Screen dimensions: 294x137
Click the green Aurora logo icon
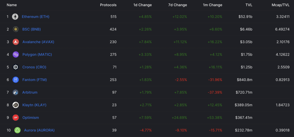point(17,130)
